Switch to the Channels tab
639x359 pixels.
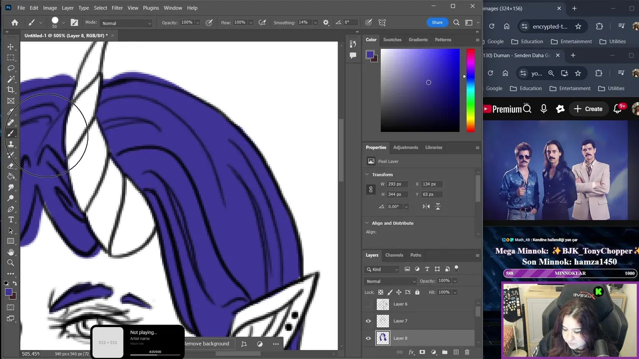[394, 255]
